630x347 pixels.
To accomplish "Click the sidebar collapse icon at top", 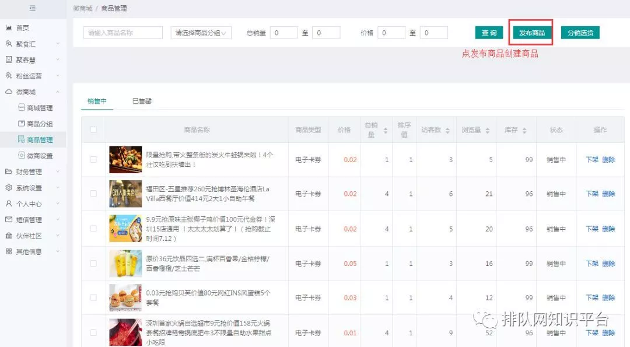I will [x=33, y=8].
